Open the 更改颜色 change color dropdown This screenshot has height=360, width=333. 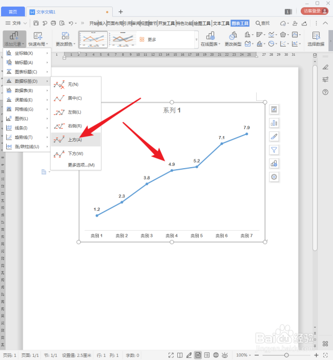(66, 39)
